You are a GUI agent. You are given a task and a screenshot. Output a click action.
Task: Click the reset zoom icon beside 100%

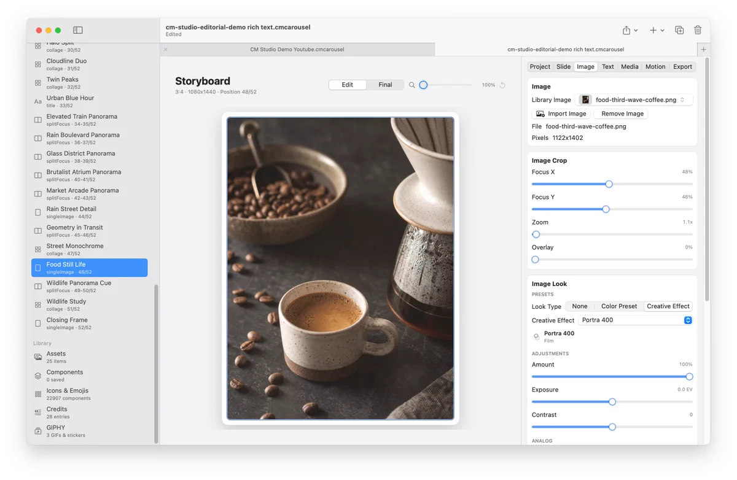[502, 85]
